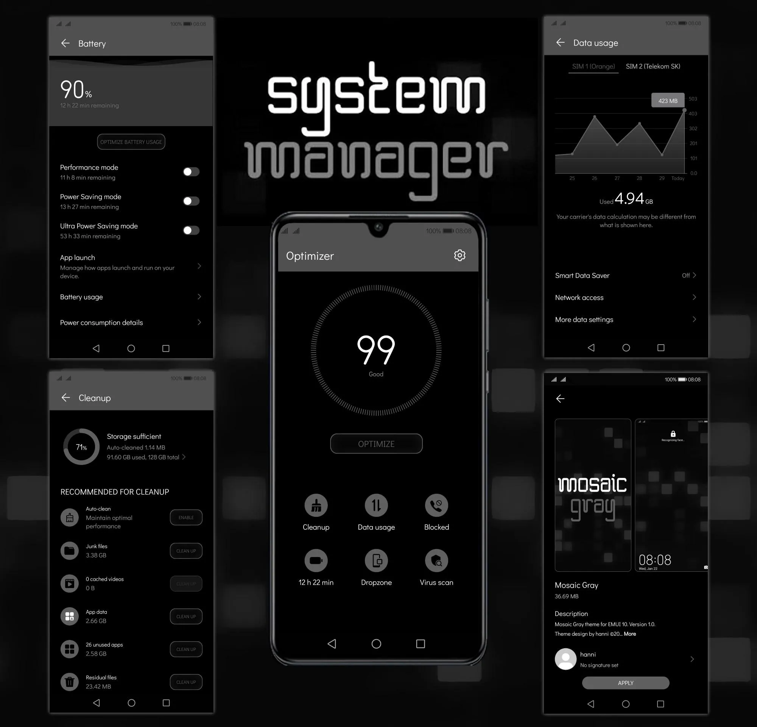Select SIM 2 (Telekom SK) tab
757x727 pixels.
click(652, 66)
